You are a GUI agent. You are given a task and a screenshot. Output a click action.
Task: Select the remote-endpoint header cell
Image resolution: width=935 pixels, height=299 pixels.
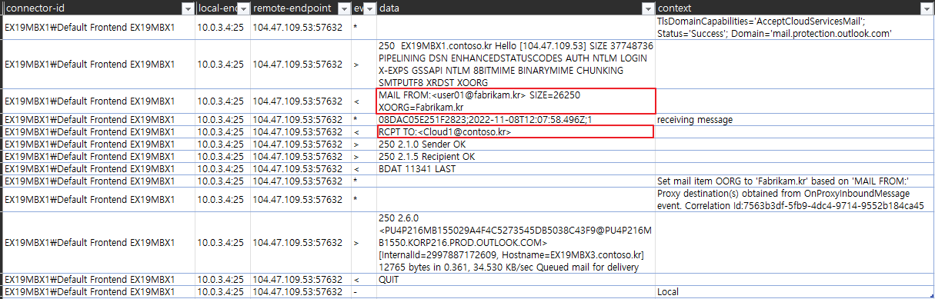301,8
